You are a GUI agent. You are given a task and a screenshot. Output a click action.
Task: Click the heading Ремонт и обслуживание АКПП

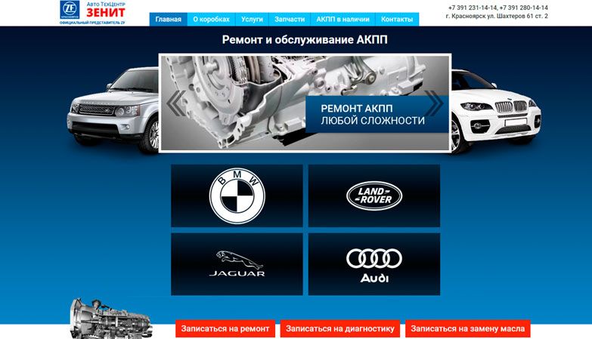pos(305,39)
